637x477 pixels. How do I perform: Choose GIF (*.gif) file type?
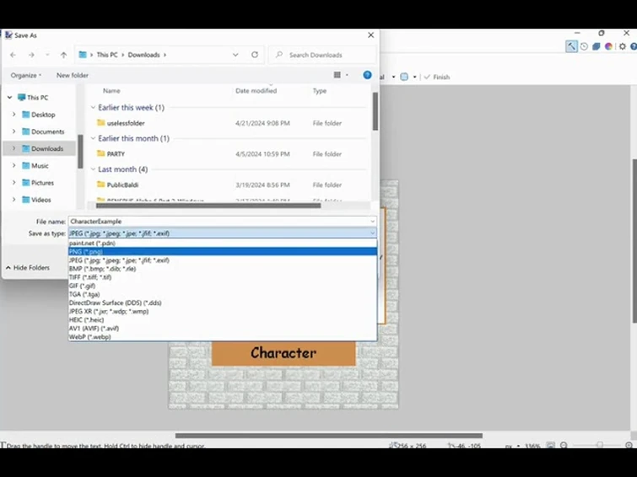[223, 286]
